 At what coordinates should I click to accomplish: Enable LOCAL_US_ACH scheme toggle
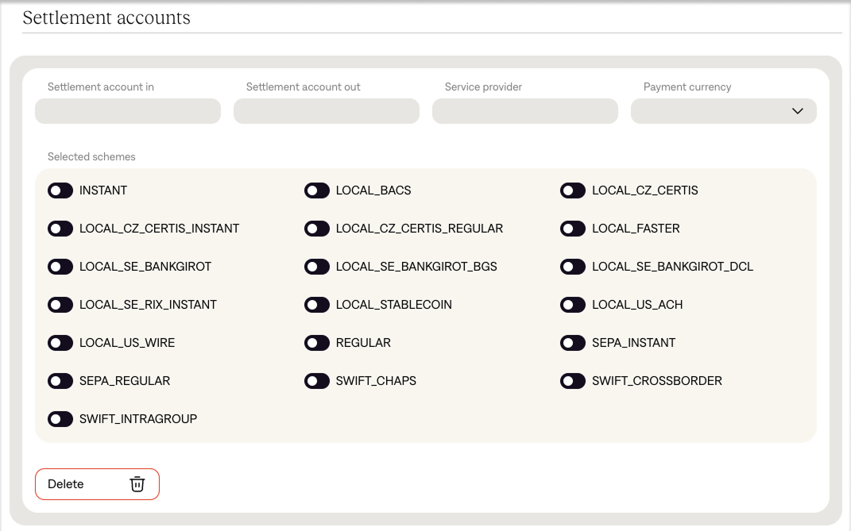tap(573, 305)
